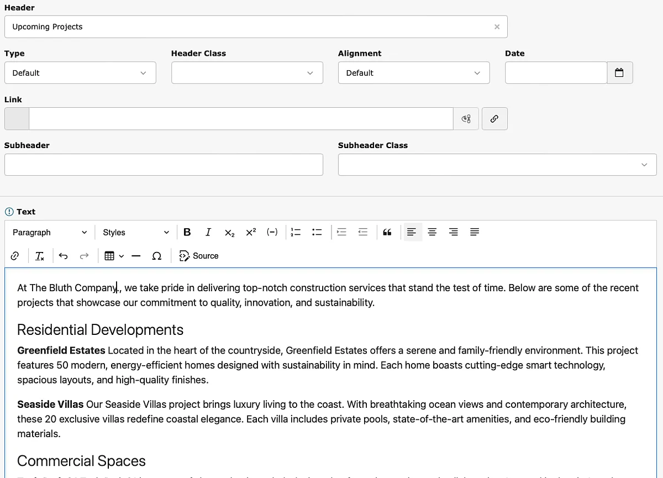The width and height of the screenshot is (663, 478).
Task: Toggle Source editing mode
Action: click(x=199, y=256)
